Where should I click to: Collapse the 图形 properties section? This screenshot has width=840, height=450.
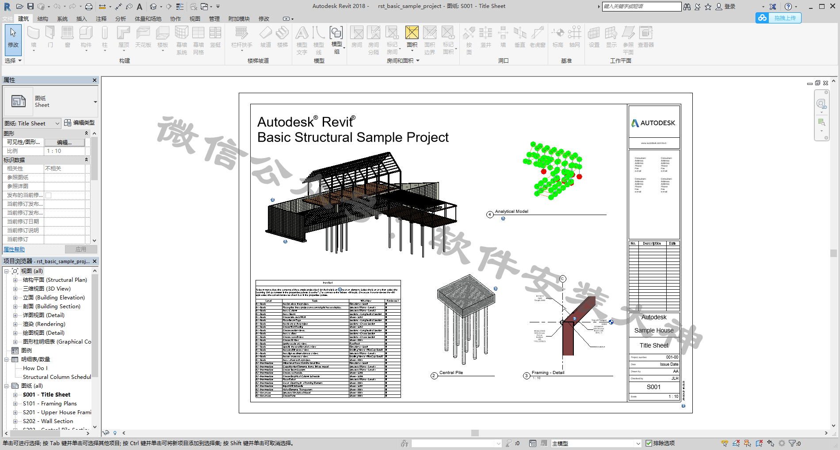click(86, 133)
